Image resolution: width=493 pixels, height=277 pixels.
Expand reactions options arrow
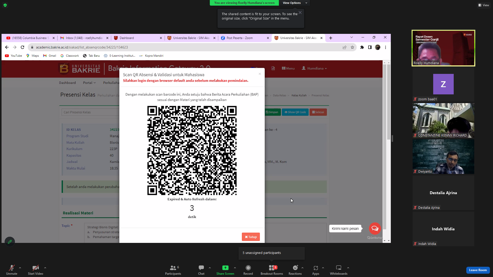pyautogui.click(x=302, y=268)
